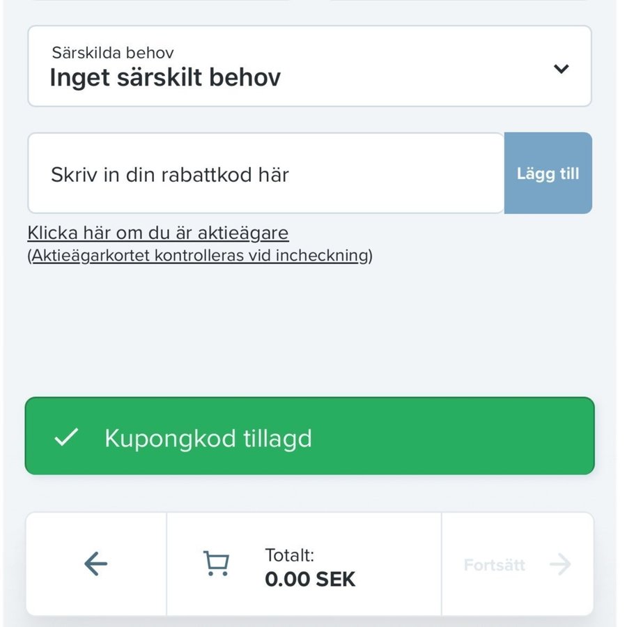Image resolution: width=627 pixels, height=627 pixels.
Task: Click the shopping cart icon
Action: coord(216,564)
